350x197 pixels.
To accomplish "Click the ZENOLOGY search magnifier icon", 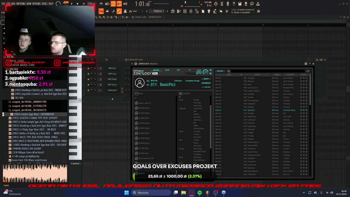I will (229, 71).
